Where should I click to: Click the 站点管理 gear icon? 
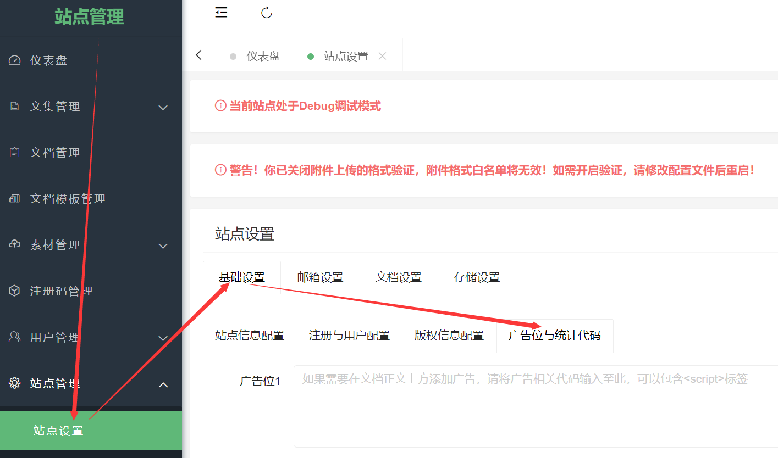[15, 383]
